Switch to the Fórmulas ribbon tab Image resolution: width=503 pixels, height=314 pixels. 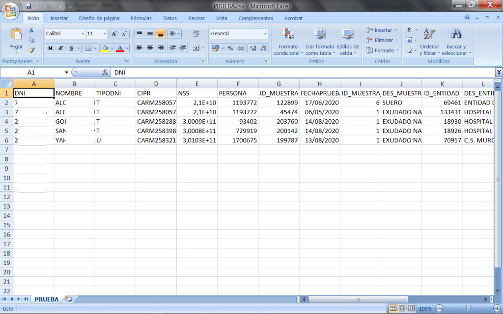coord(141,18)
